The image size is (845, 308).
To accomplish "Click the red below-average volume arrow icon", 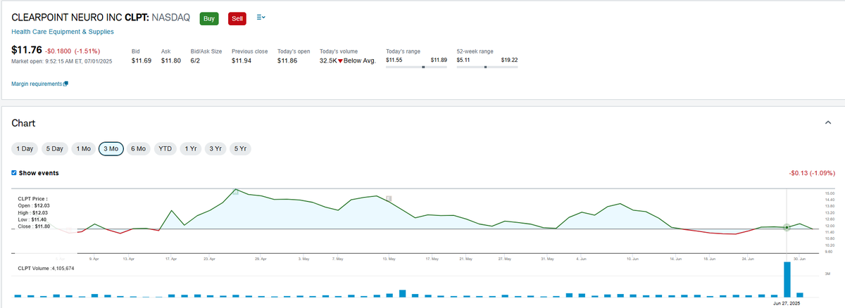I will [340, 61].
